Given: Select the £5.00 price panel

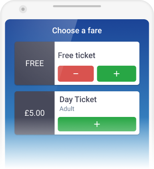Looking at the screenshot, I should (34, 113).
